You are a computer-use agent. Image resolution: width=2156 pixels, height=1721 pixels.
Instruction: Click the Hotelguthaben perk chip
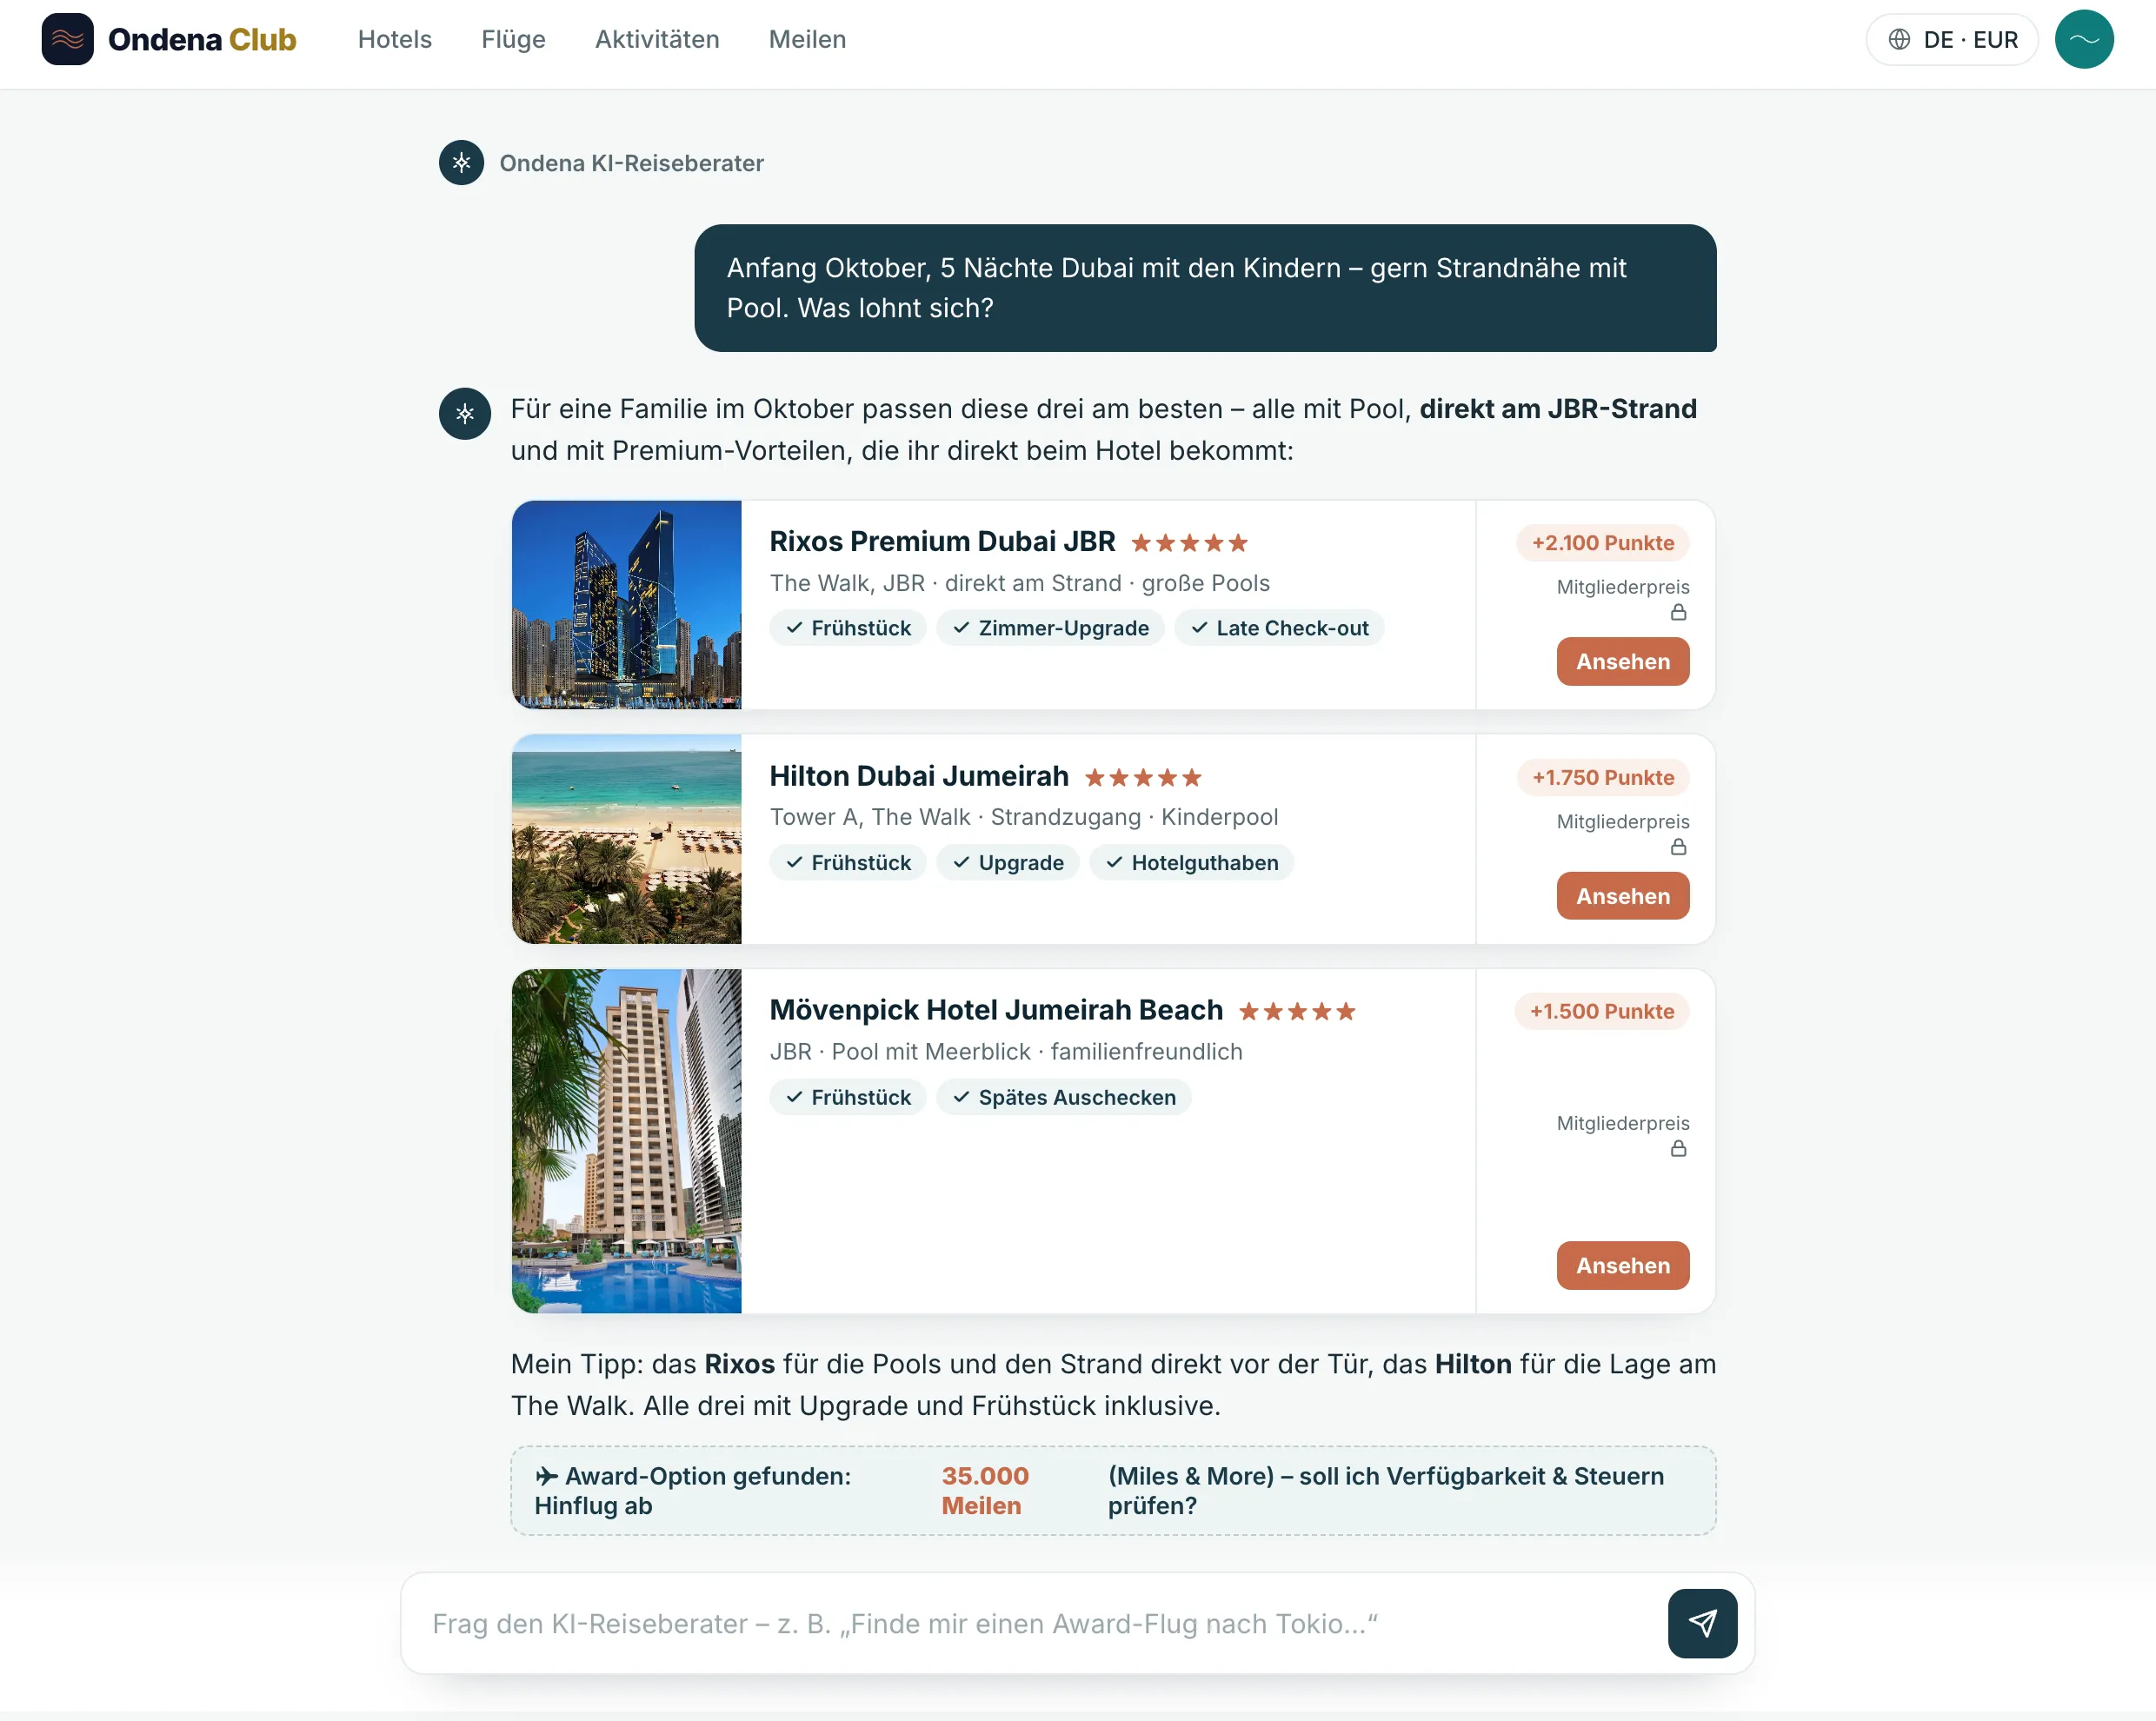1191,863
